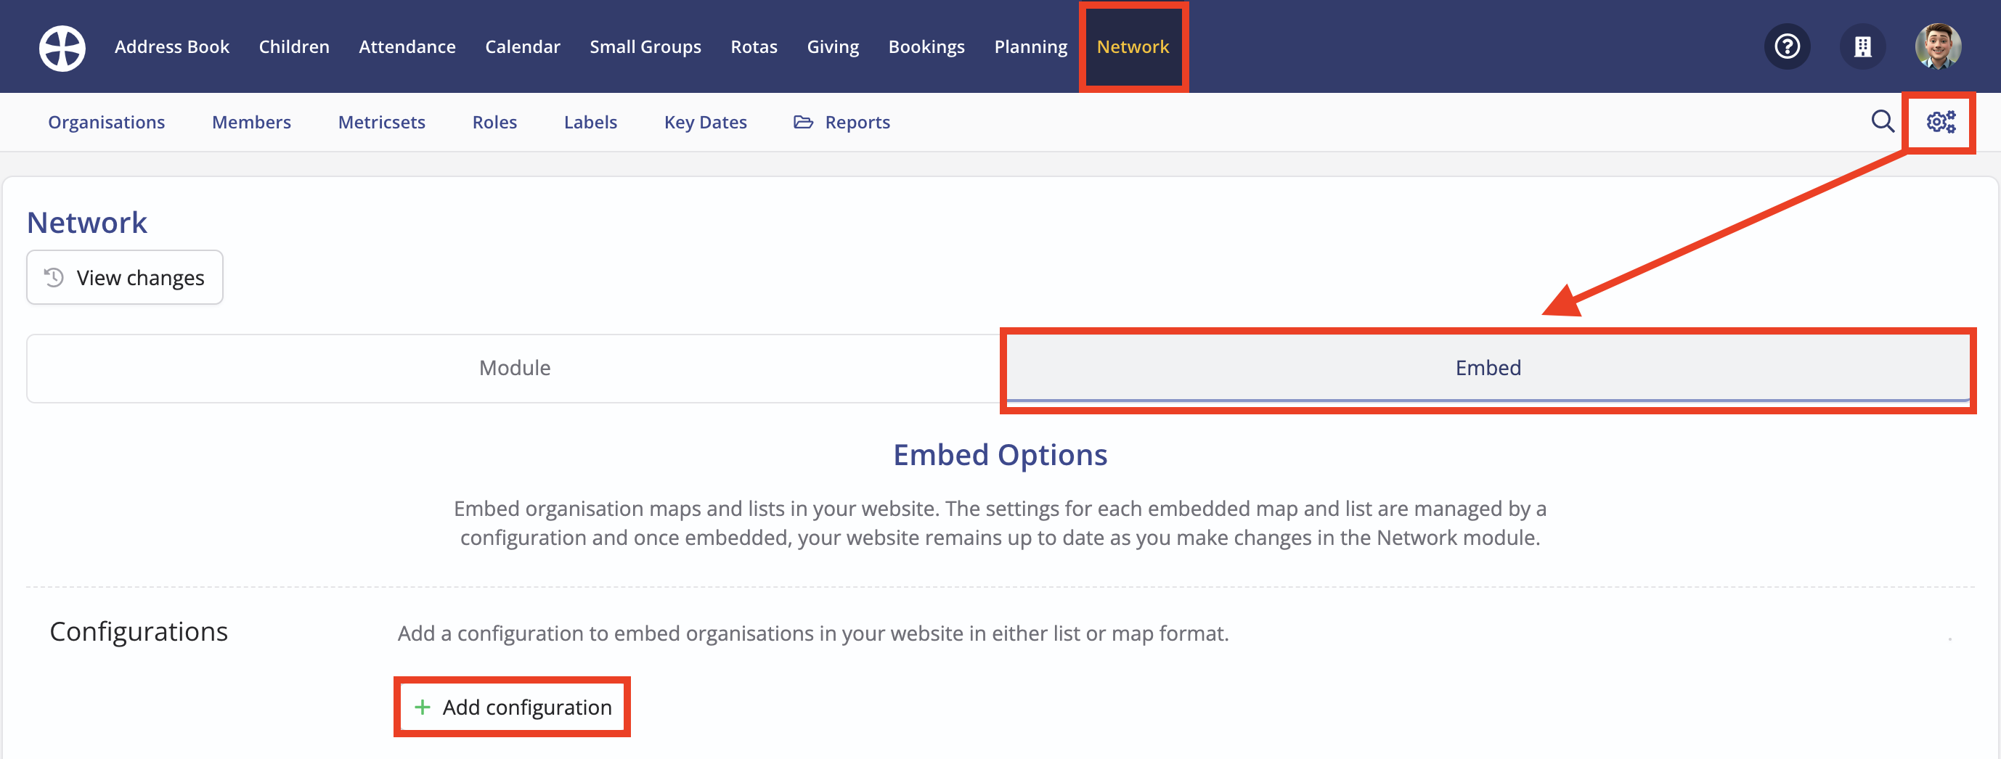
Task: Click the View changes button
Action: pos(125,277)
